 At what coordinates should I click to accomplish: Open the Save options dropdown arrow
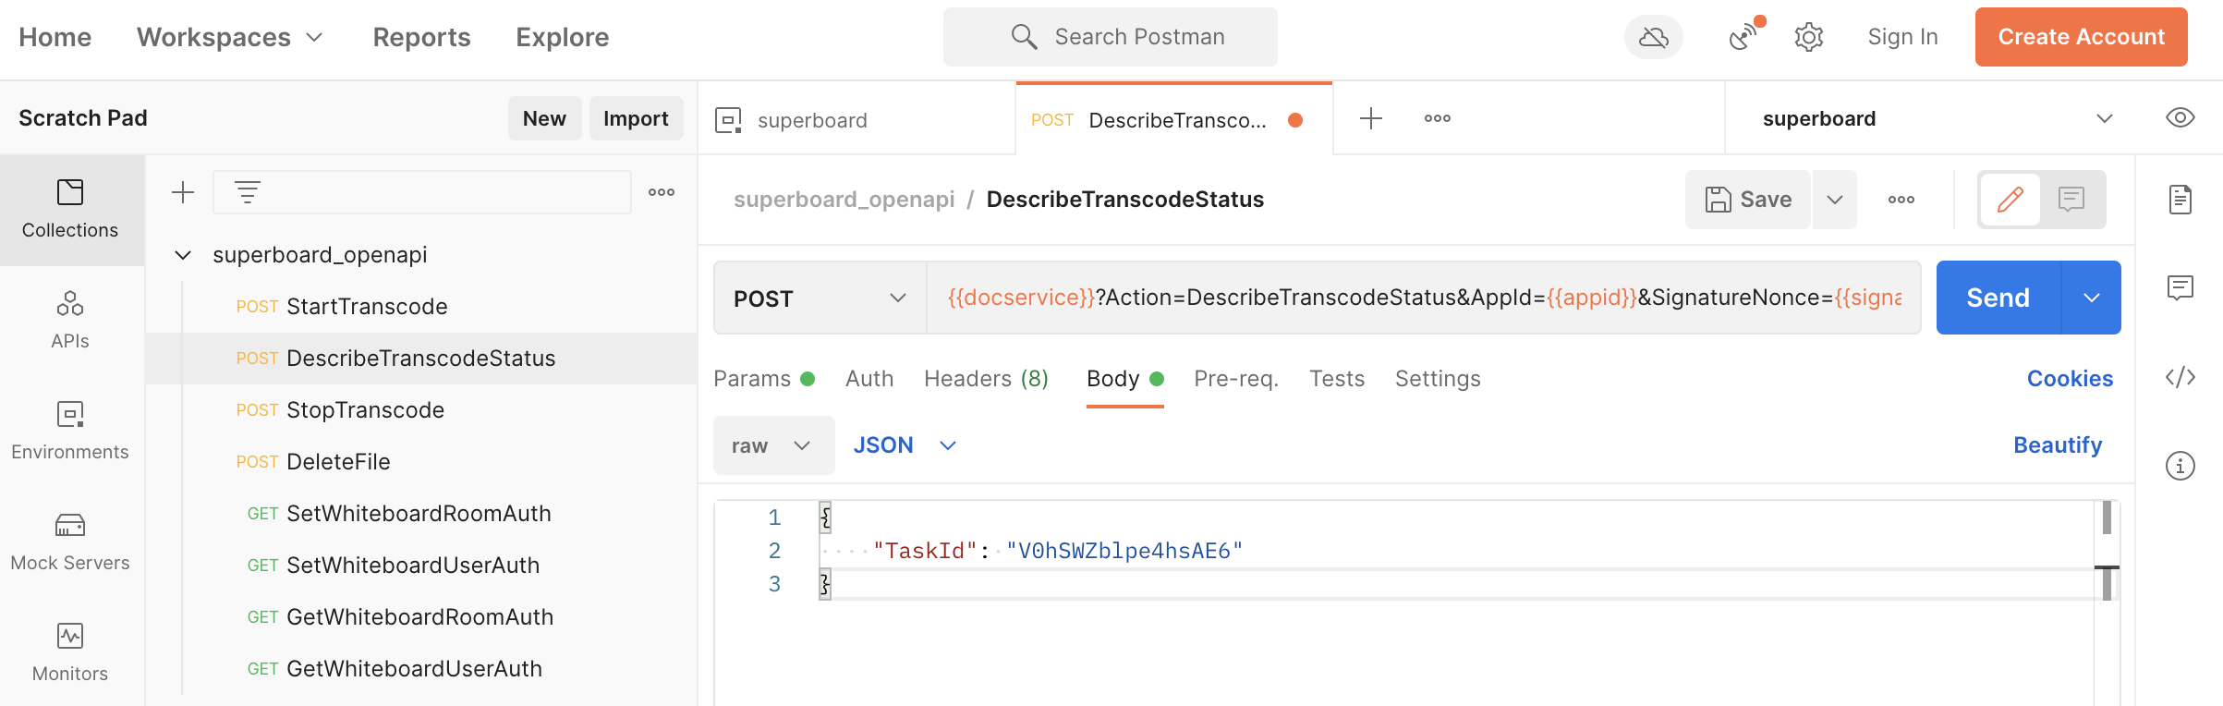pos(1835,200)
